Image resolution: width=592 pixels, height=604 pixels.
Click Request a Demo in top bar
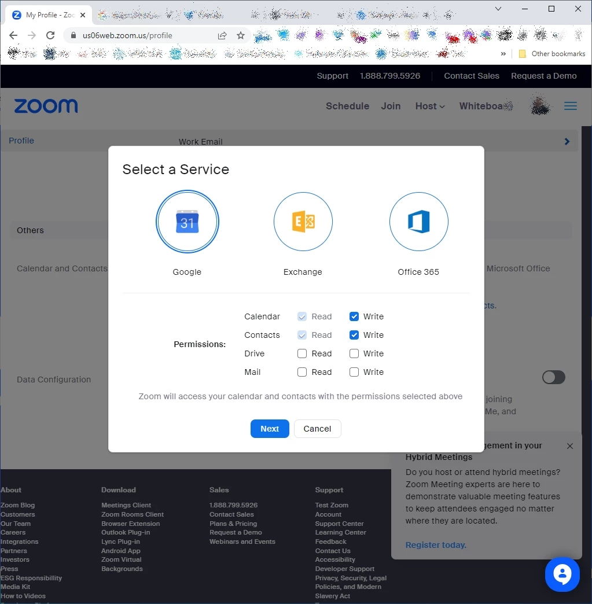coord(543,76)
